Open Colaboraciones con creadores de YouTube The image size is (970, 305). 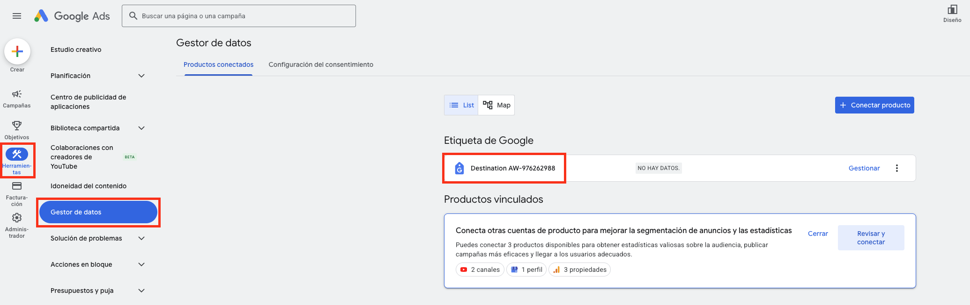tap(82, 157)
